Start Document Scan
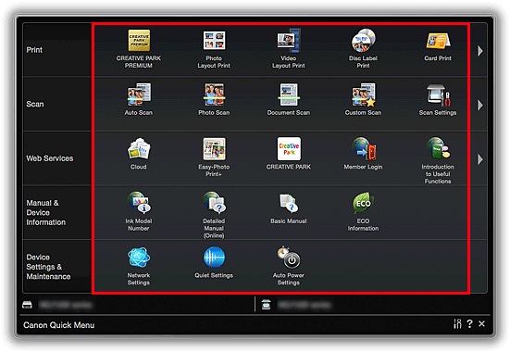The width and height of the screenshot is (510, 352). click(289, 99)
